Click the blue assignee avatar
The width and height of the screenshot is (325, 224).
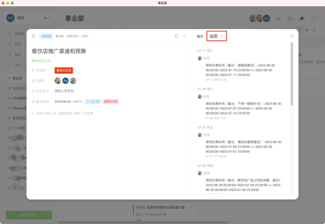coord(65,80)
